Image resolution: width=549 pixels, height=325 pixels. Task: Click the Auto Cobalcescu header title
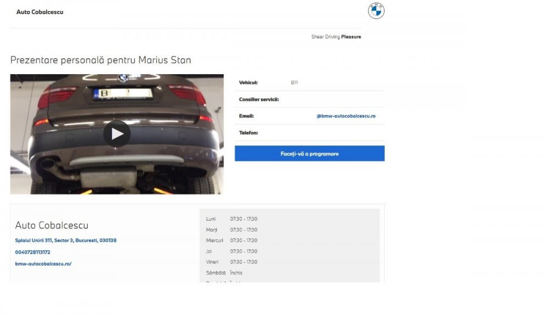click(x=40, y=12)
